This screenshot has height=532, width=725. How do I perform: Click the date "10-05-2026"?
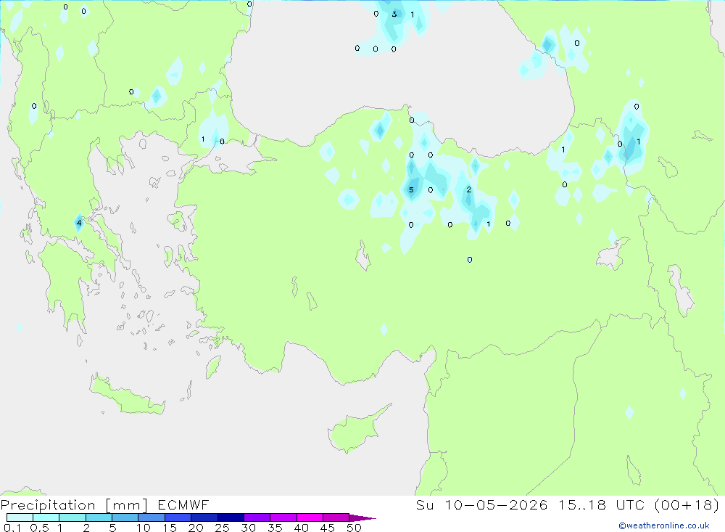[496, 504]
